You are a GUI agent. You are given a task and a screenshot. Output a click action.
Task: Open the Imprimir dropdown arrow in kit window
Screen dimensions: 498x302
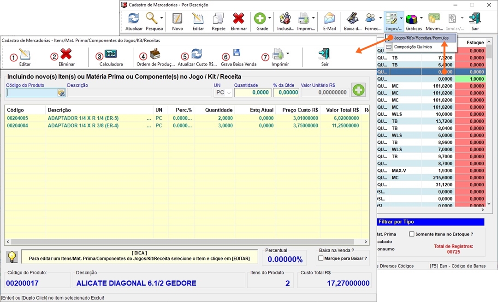288,54
